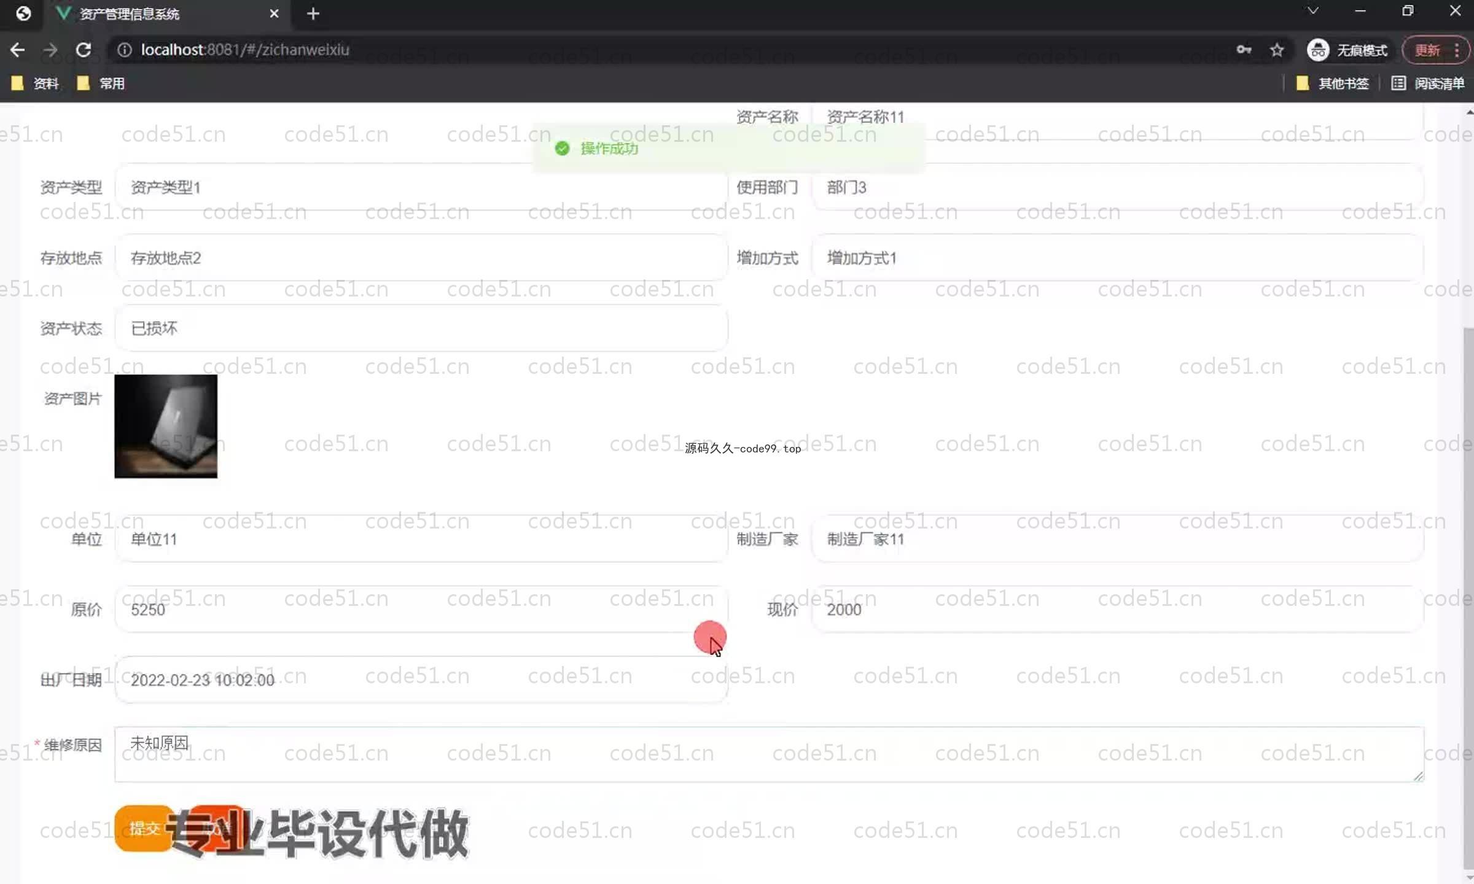
Task: View site information icon in address bar
Action: click(x=125, y=50)
